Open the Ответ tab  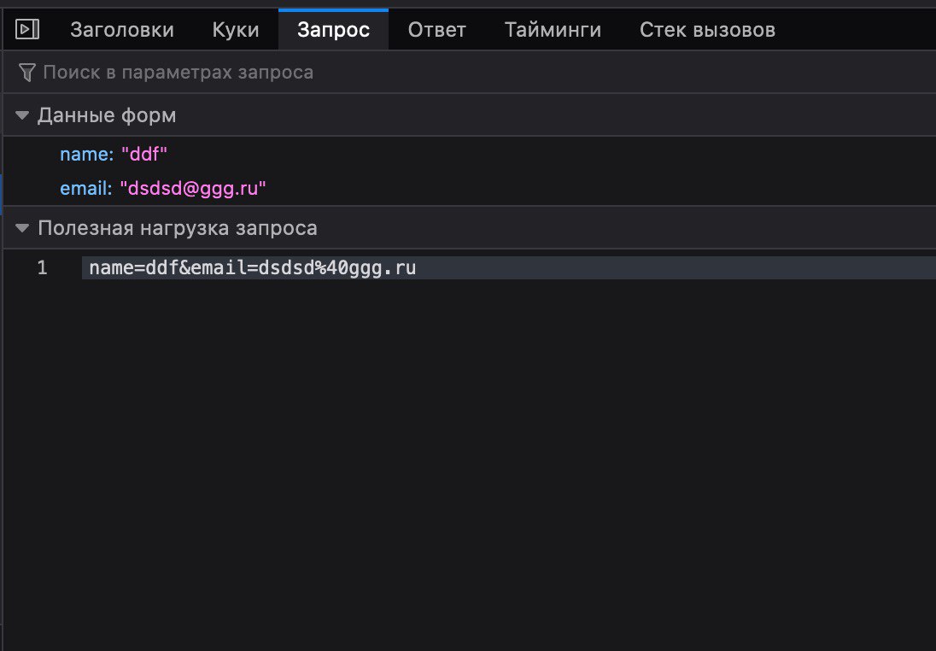coord(437,30)
